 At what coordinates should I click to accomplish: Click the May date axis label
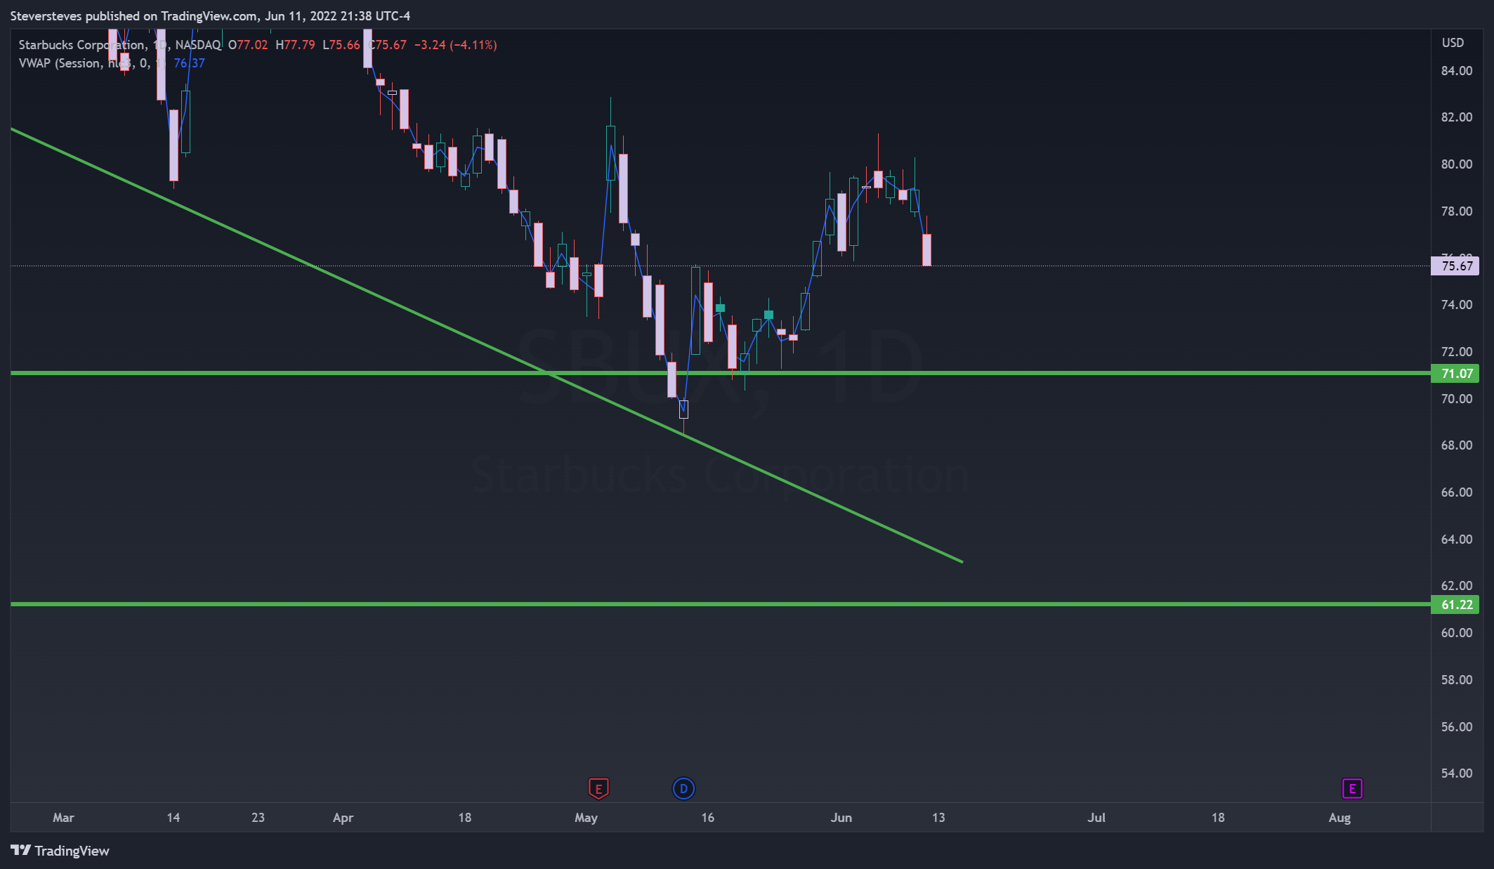[586, 818]
